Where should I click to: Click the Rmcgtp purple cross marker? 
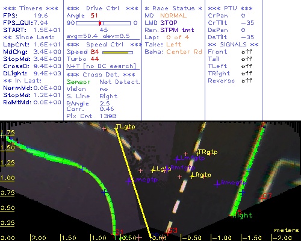[x=217, y=184]
